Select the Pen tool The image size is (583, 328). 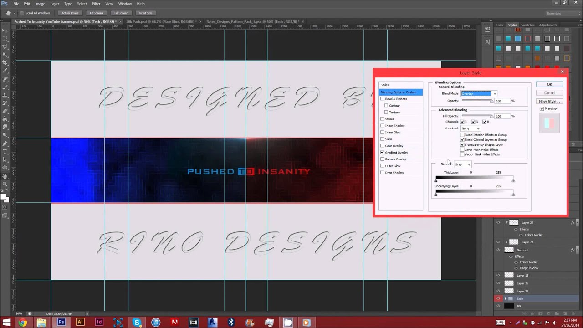pos(5,143)
